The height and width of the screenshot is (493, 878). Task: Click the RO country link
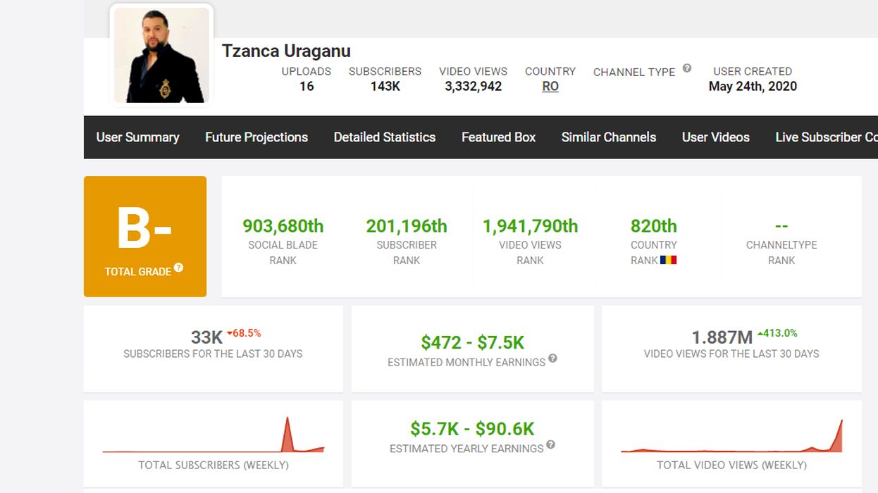click(550, 87)
